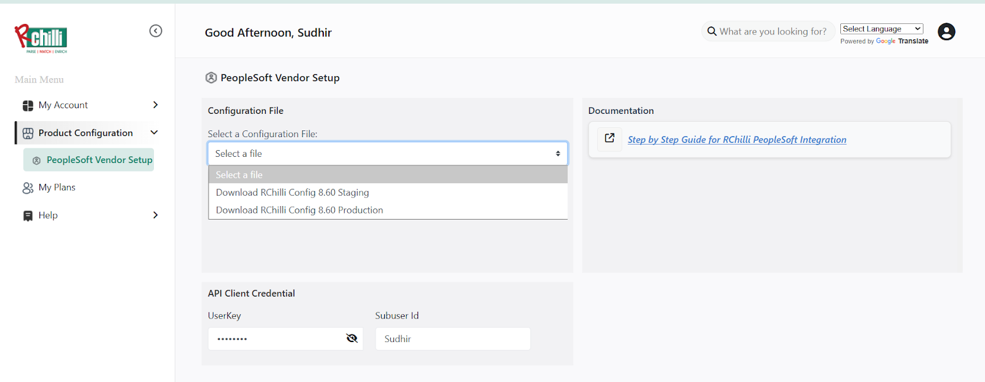Image resolution: width=985 pixels, height=382 pixels.
Task: Click the Subuser Id input field
Action: [x=452, y=339]
